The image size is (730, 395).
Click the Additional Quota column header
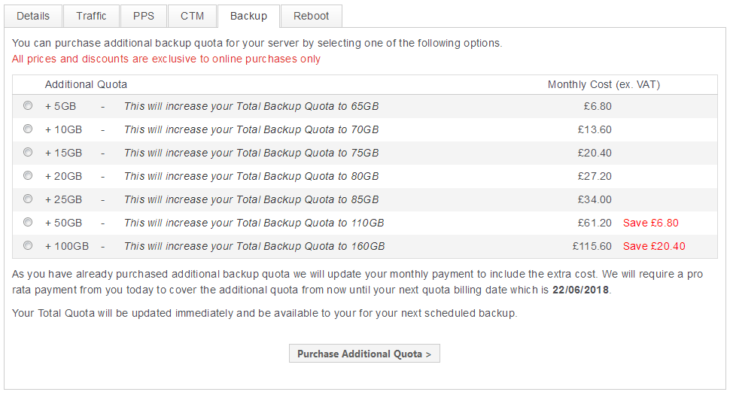tap(86, 84)
